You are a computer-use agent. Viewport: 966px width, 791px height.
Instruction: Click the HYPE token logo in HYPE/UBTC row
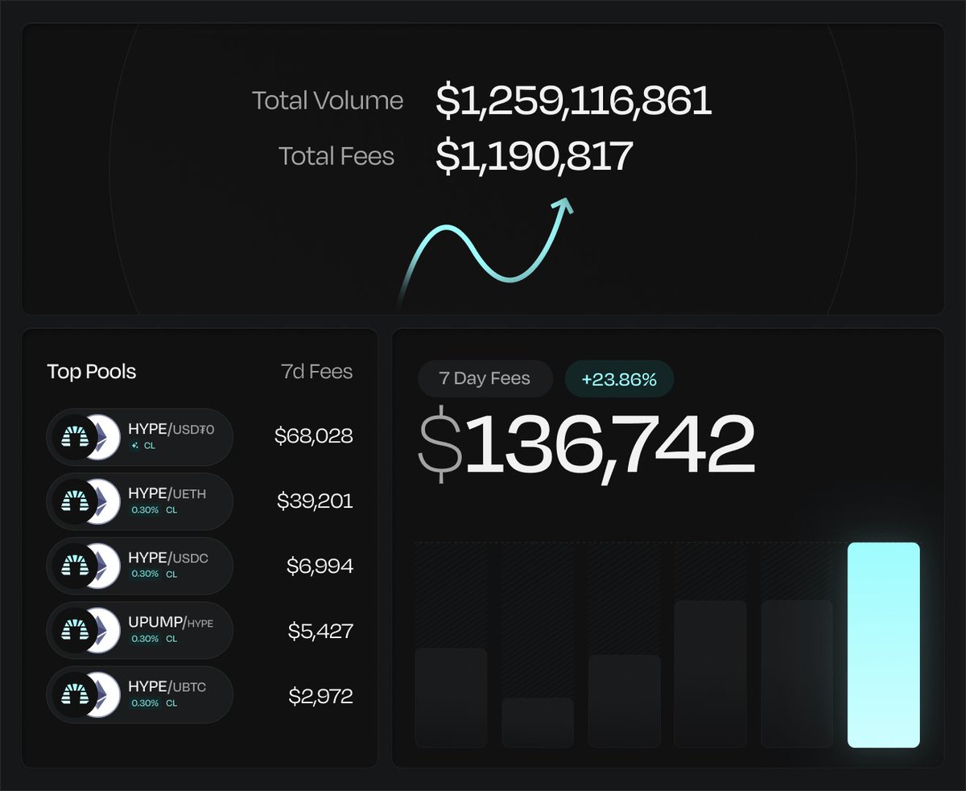coord(74,694)
